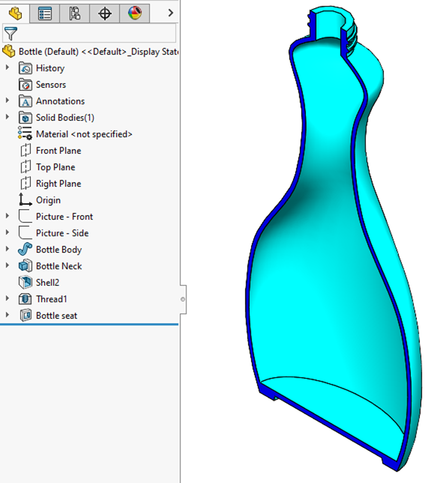The height and width of the screenshot is (483, 440).
Task: Click the feature tree filter field
Action: [95, 33]
